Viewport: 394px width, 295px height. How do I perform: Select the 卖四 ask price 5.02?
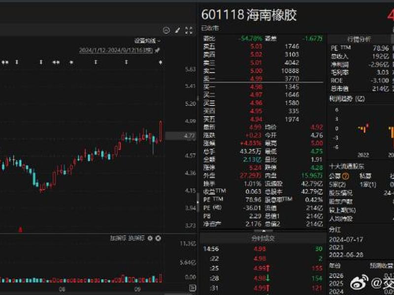[256, 55]
